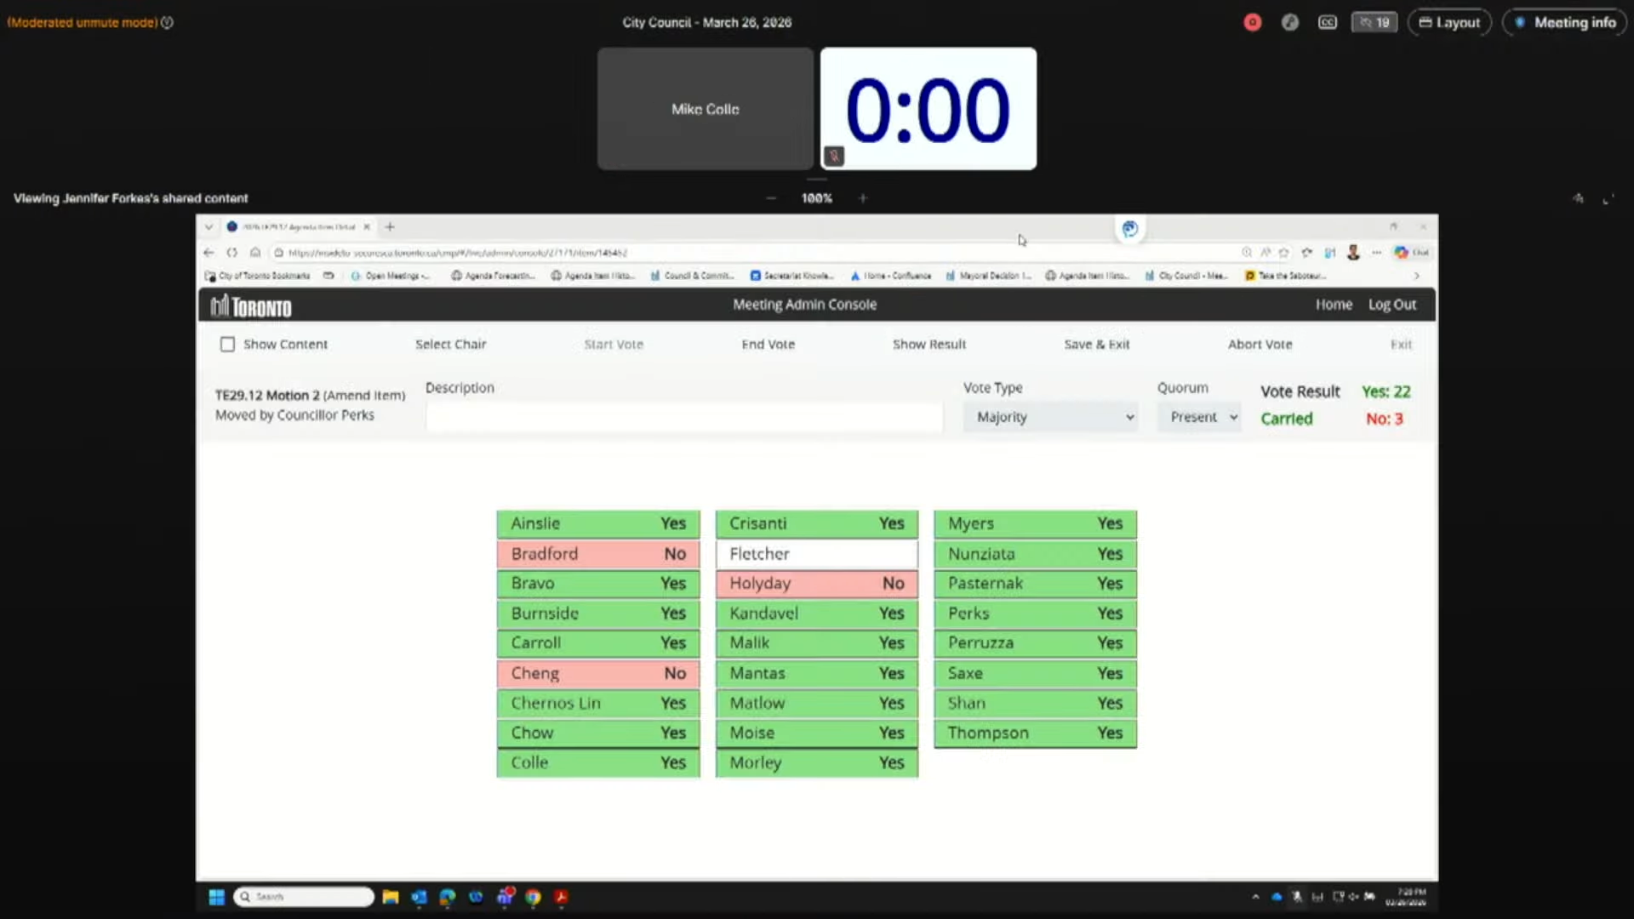This screenshot has height=919, width=1634.
Task: Click the taskbar Search box
Action: [304, 897]
